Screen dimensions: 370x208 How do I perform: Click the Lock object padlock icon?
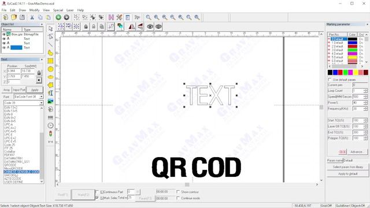[x=86, y=27]
